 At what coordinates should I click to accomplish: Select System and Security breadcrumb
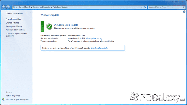point(41,7)
